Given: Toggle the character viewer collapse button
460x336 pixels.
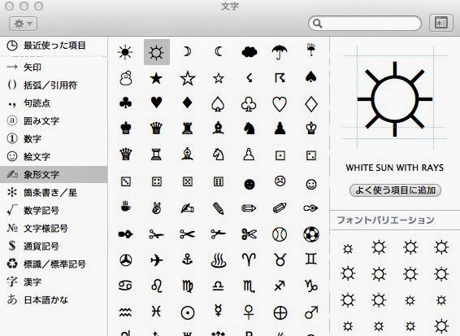Looking at the screenshot, I should point(441,23).
